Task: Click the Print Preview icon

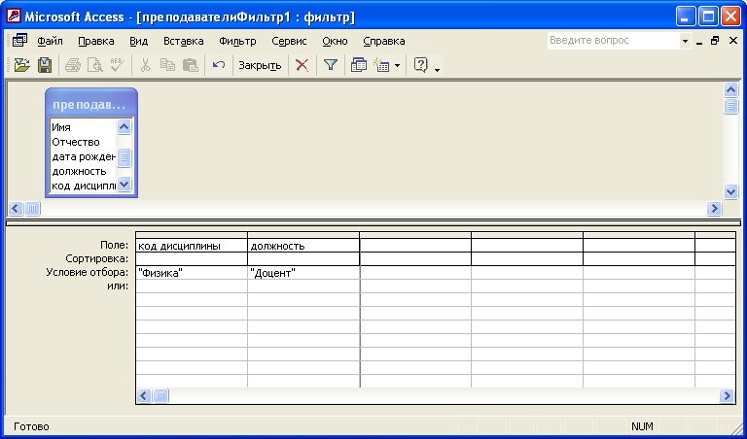Action: (94, 65)
